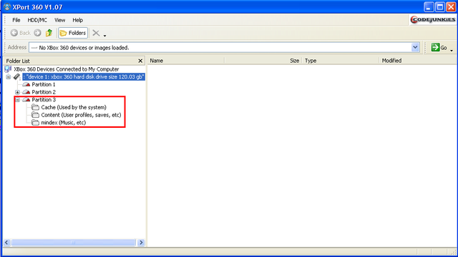Click the Partition 3 drive icon

click(26, 100)
